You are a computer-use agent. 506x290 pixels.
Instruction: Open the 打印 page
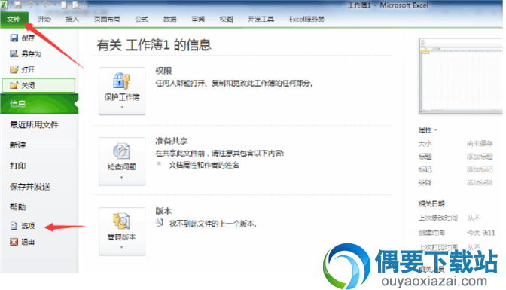click(x=18, y=166)
